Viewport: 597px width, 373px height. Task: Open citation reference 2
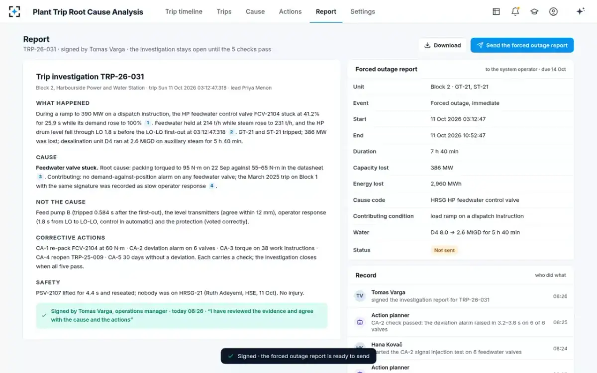coord(231,132)
